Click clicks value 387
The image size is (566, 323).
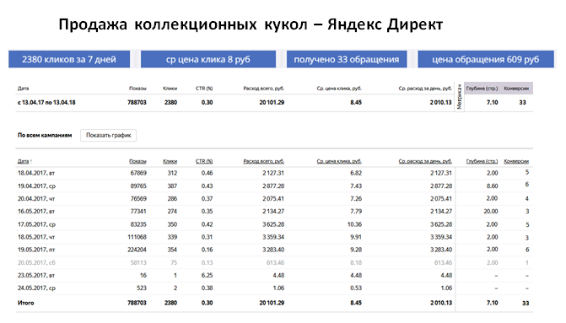pos(172,186)
